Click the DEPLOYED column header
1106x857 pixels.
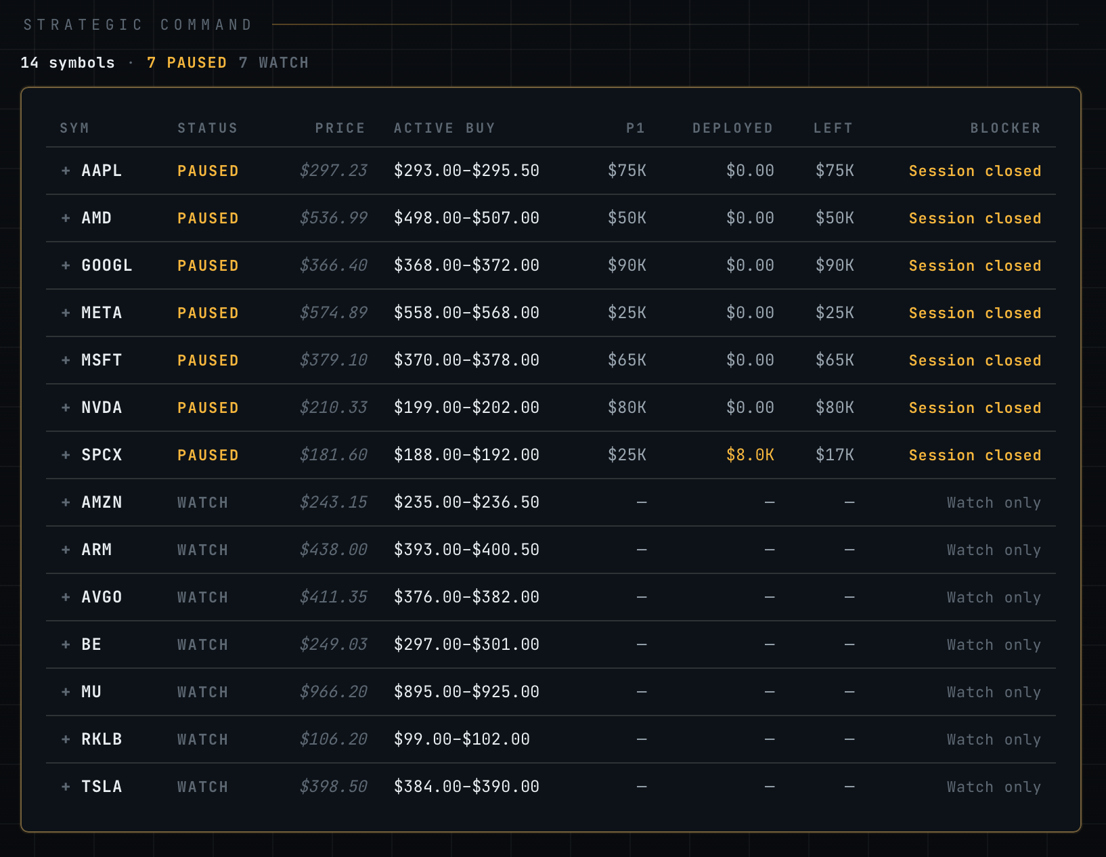pos(733,128)
